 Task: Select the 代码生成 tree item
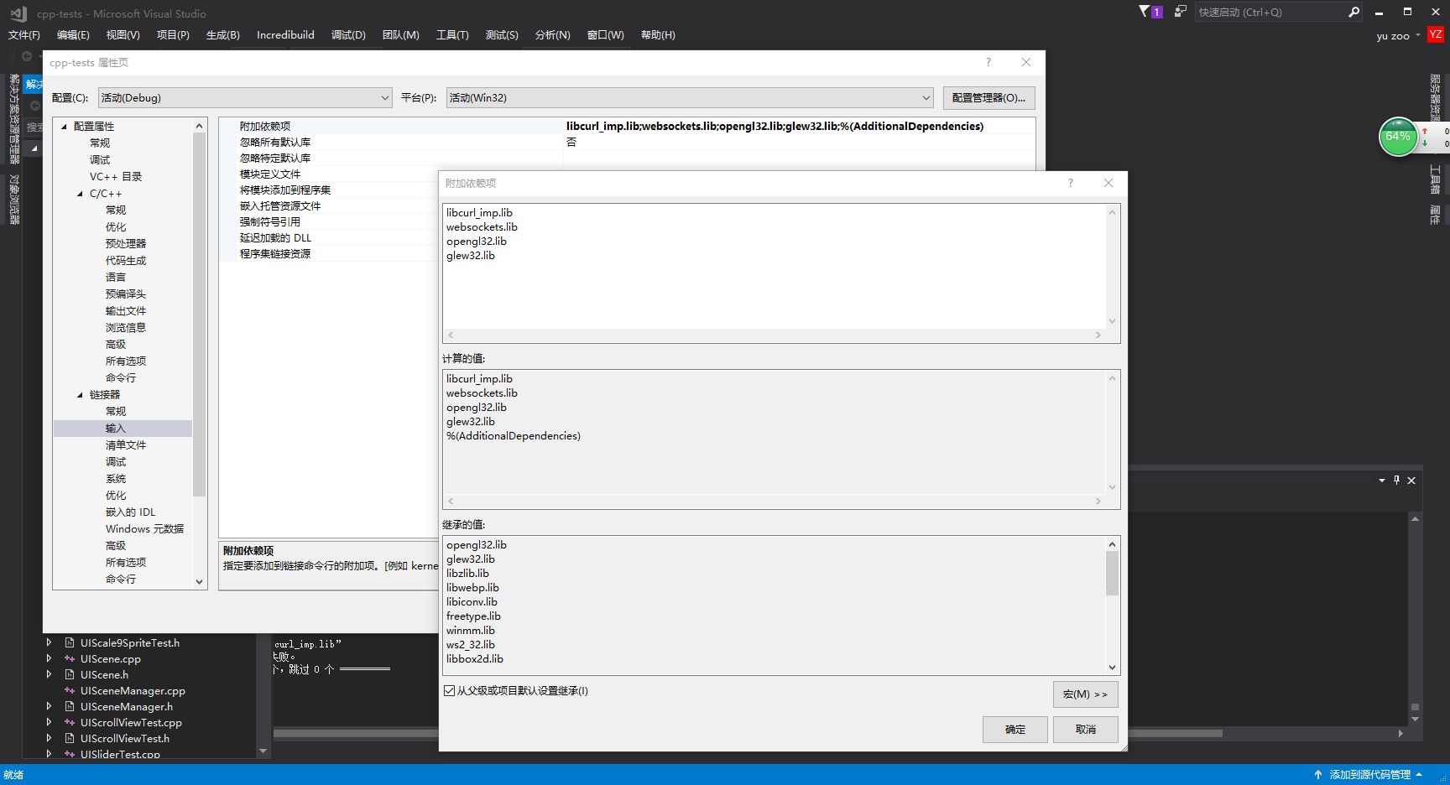[126, 261]
